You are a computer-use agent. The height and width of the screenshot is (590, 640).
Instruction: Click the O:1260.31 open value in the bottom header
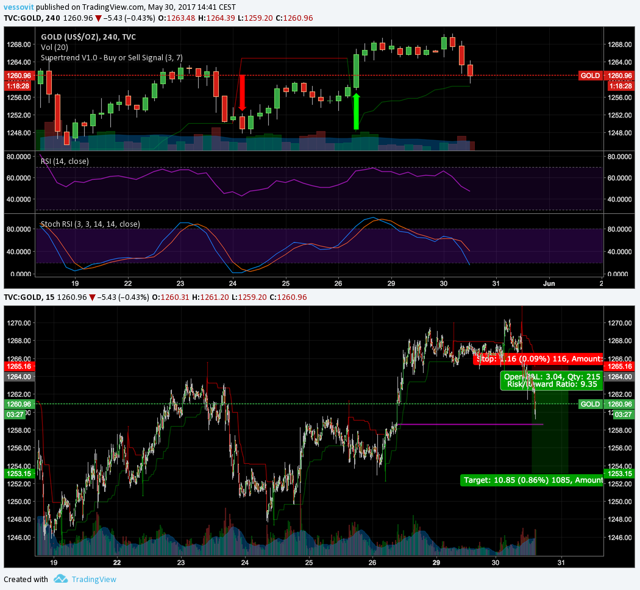click(x=171, y=297)
